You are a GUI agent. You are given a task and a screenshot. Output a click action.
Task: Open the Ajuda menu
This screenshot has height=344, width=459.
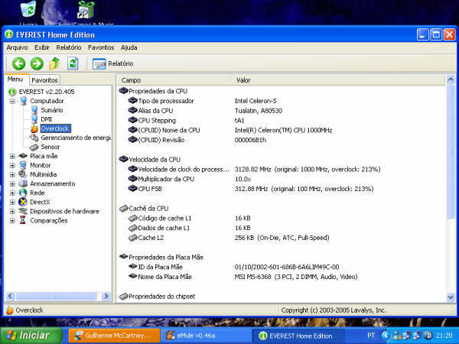click(129, 47)
